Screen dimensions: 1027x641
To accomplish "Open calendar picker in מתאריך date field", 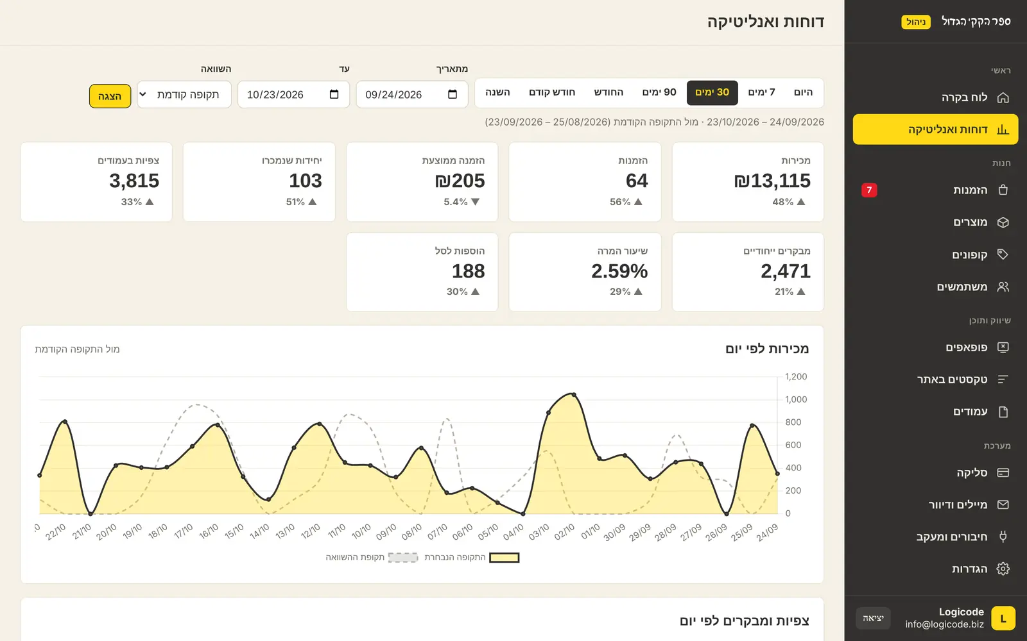I will coord(453,94).
